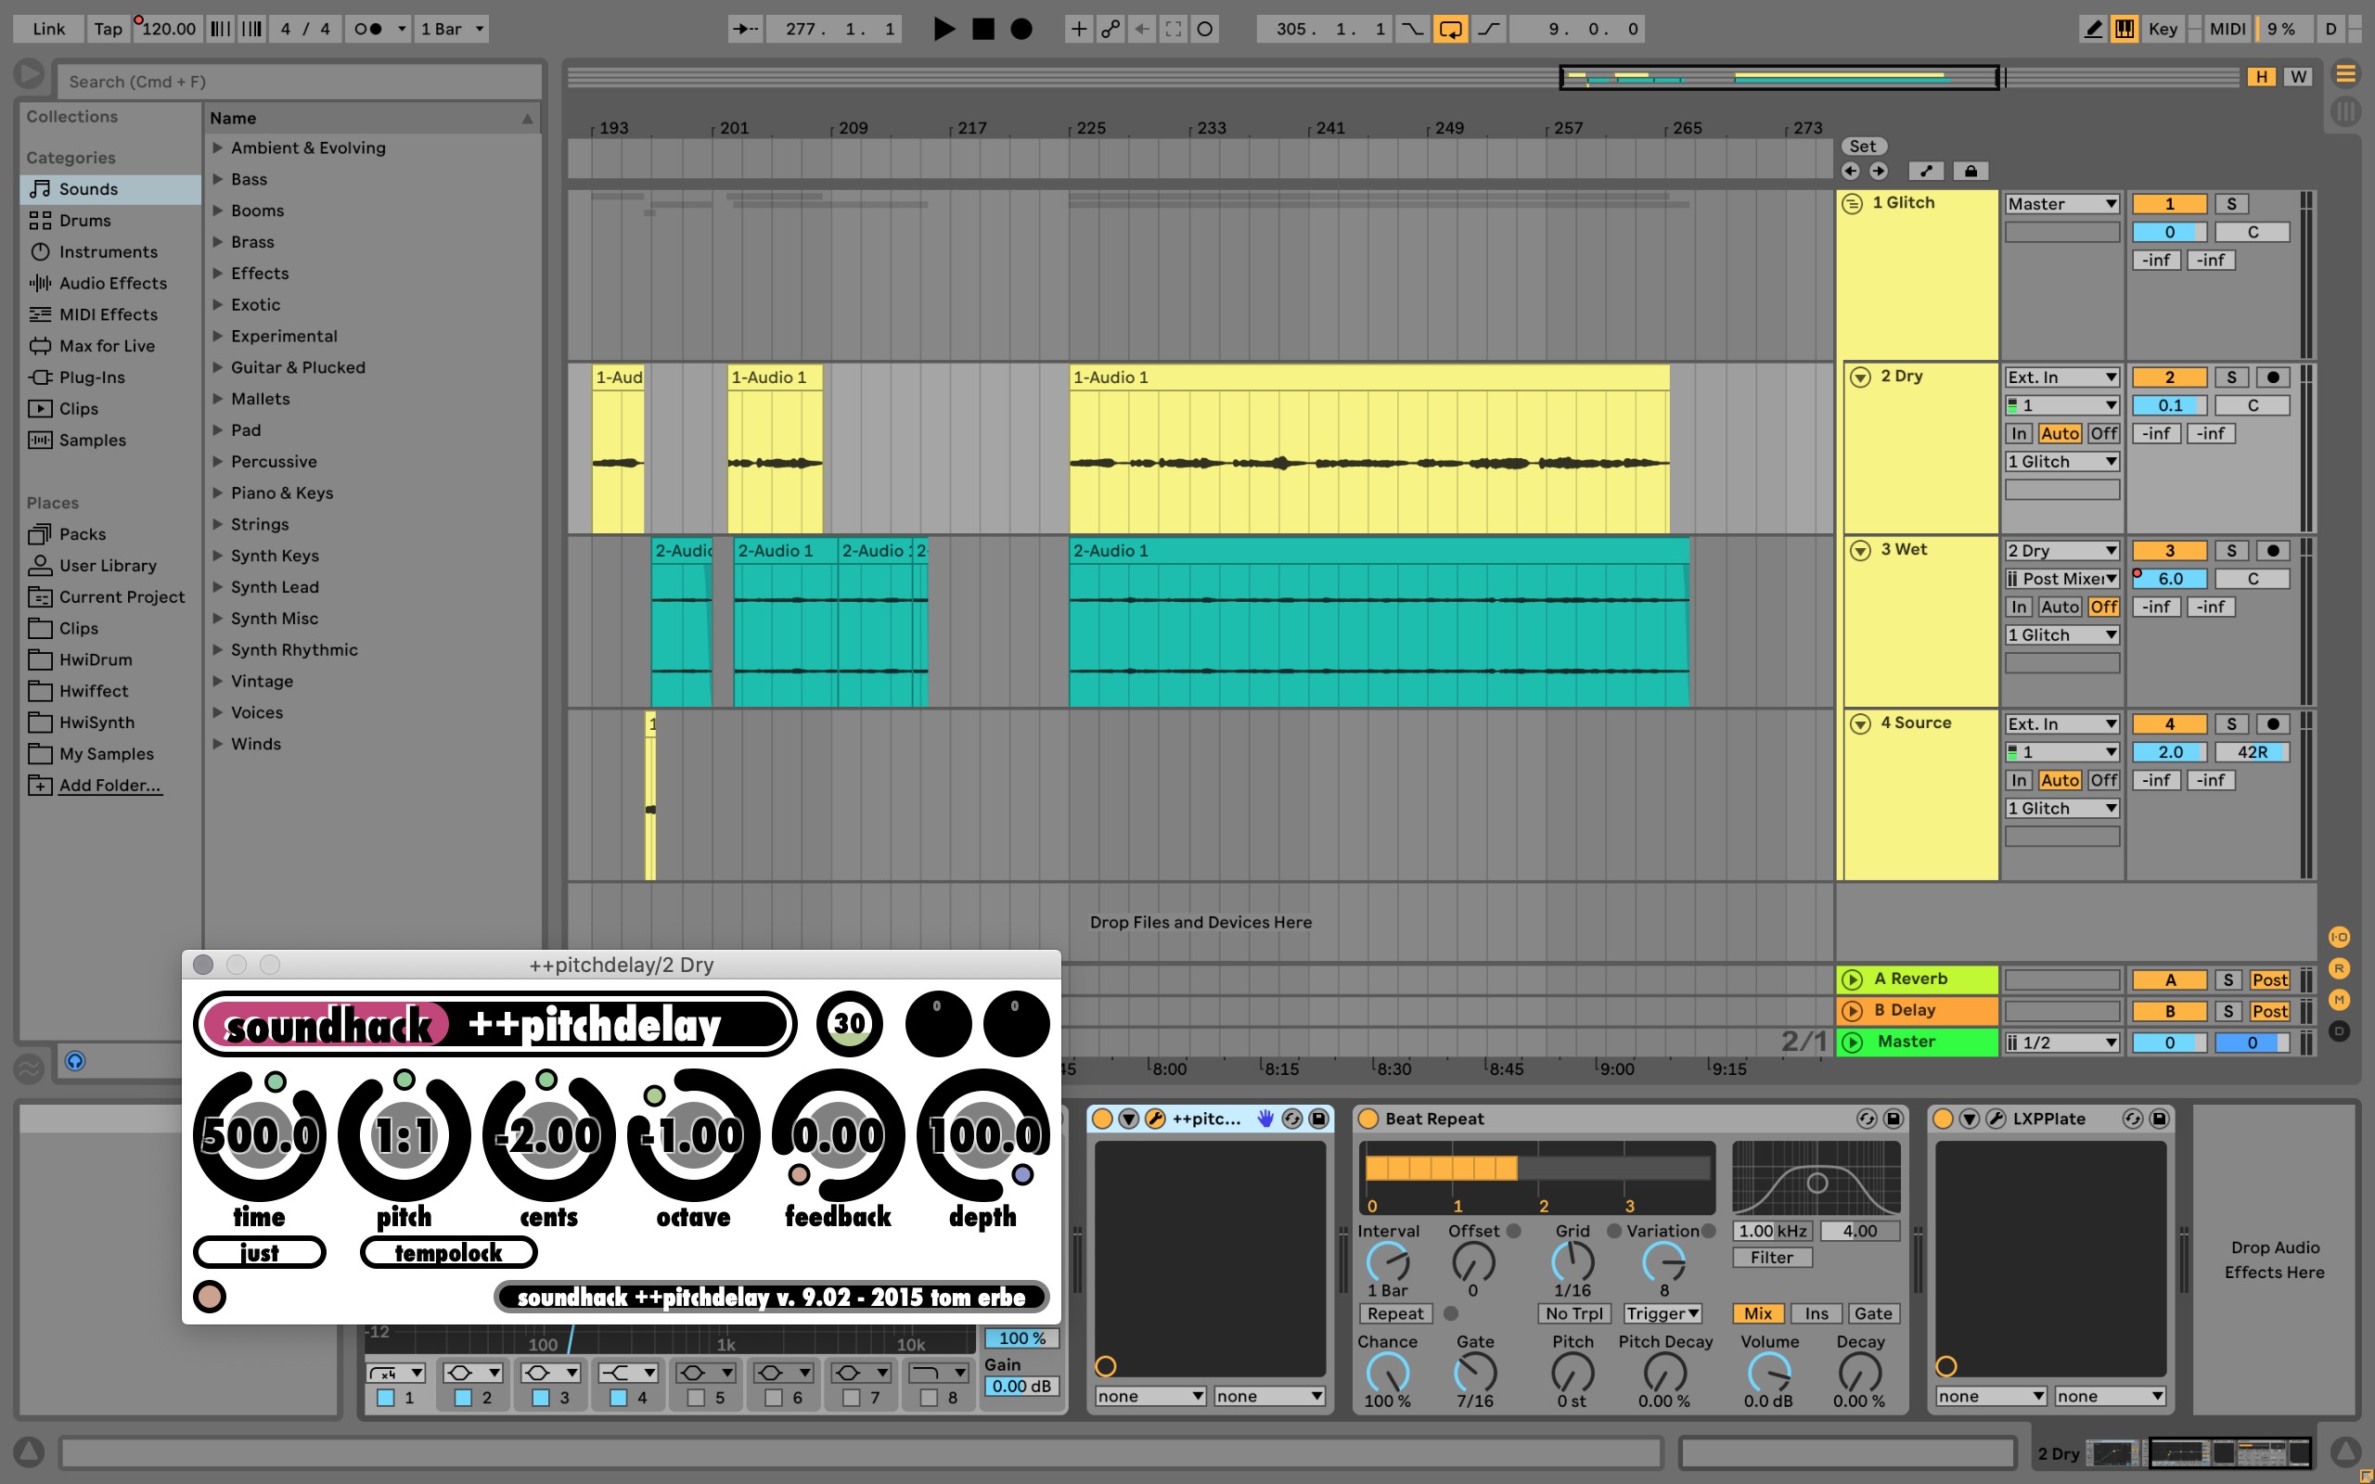Click 3 Wet track volume 6.0 field
The image size is (2375, 1484).
2169,579
